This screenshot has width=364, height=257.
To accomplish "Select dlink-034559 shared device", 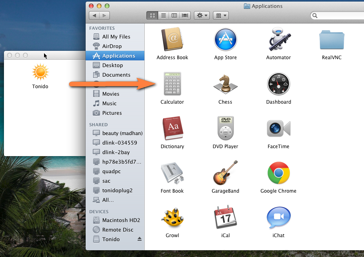I will coord(115,143).
